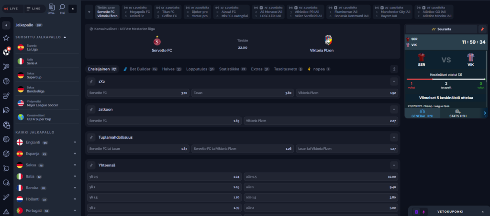490x216 pixels.
Task: Select the tennis racket sport icon
Action: tap(6, 67)
